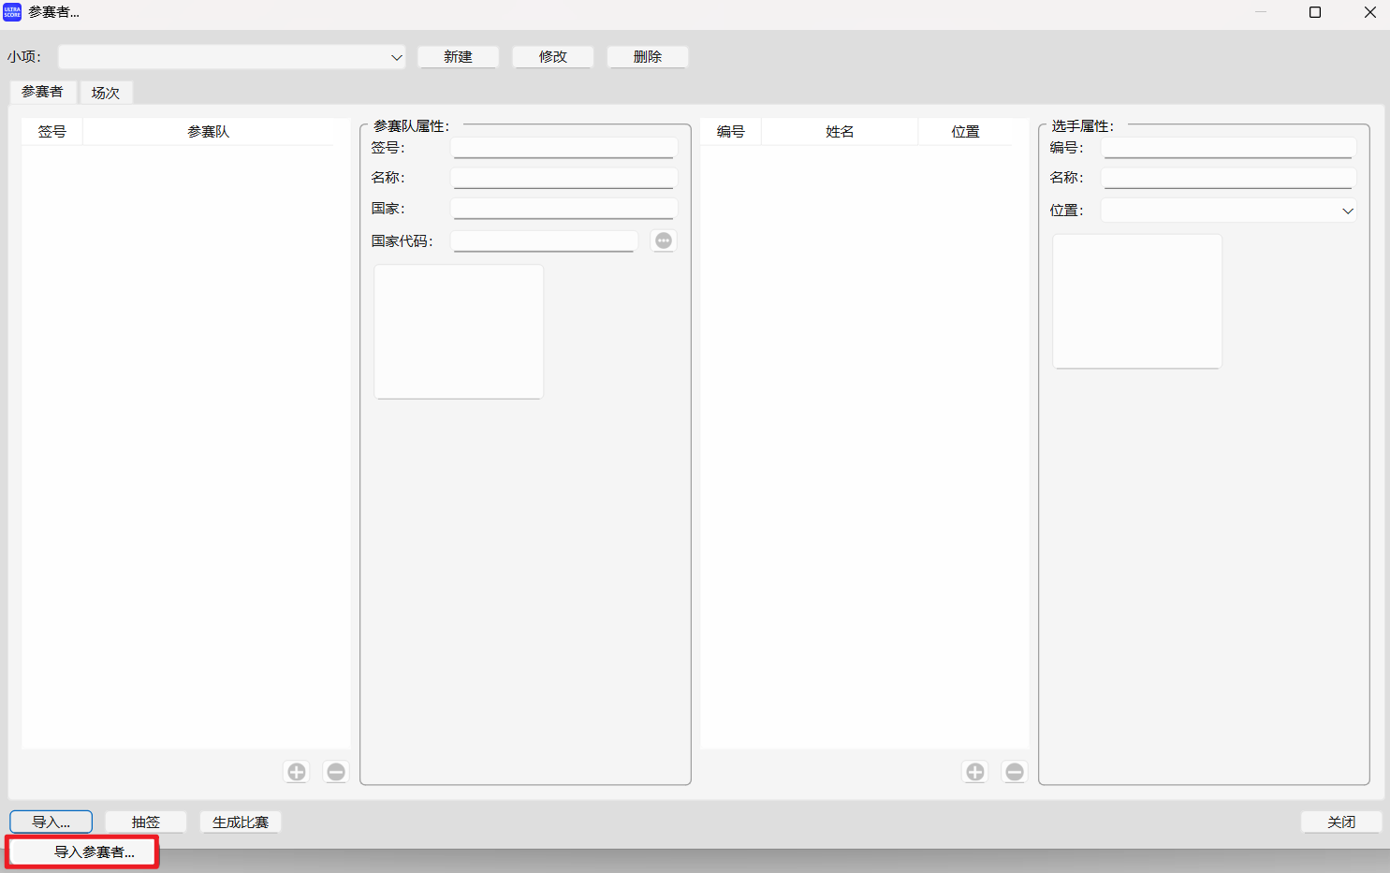Image resolution: width=1390 pixels, height=873 pixels.
Task: Open the 导入 menu button
Action: coord(51,822)
